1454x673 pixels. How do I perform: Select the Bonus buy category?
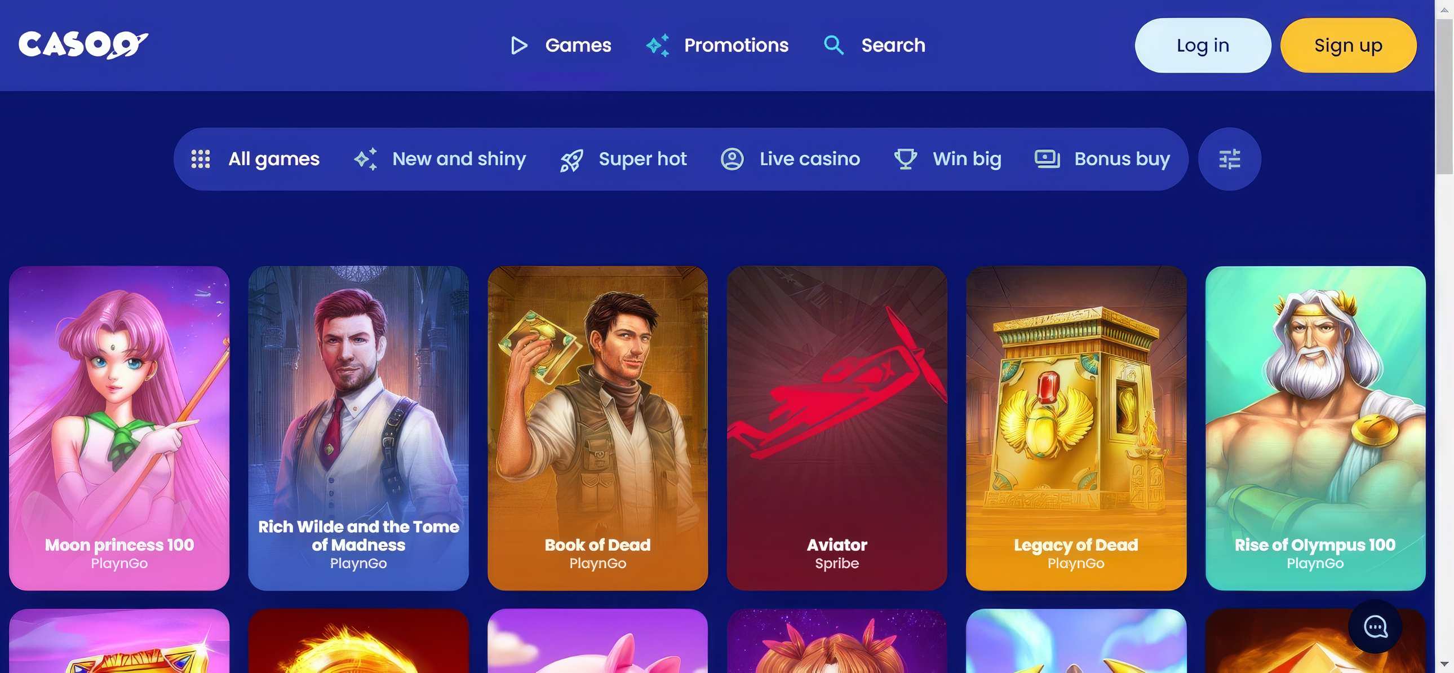[x=1102, y=159]
